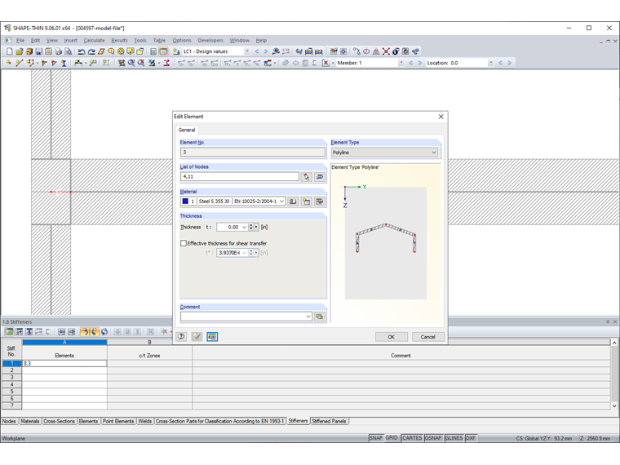This screenshot has width=620, height=465.
Task: Click the globe icon in Stiffeners table toolbar
Action: click(104, 332)
